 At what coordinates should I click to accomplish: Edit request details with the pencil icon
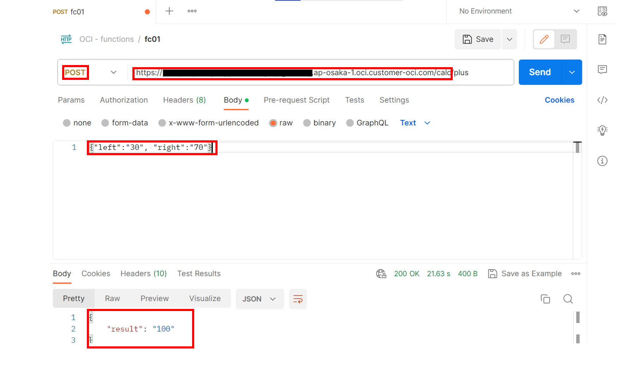tap(544, 39)
